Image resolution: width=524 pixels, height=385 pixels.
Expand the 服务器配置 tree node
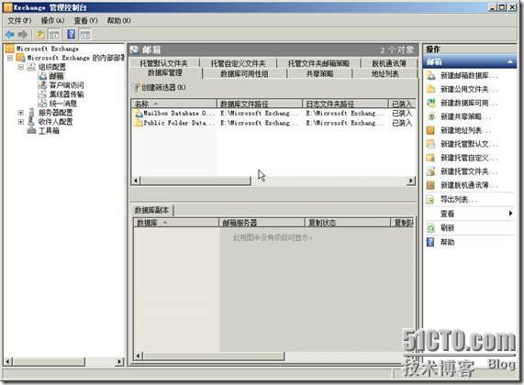click(x=21, y=113)
